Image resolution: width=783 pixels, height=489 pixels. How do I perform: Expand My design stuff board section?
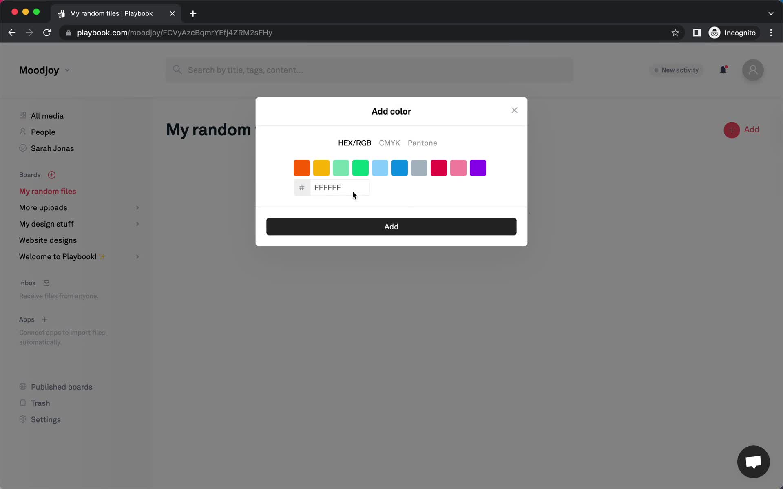tap(137, 224)
